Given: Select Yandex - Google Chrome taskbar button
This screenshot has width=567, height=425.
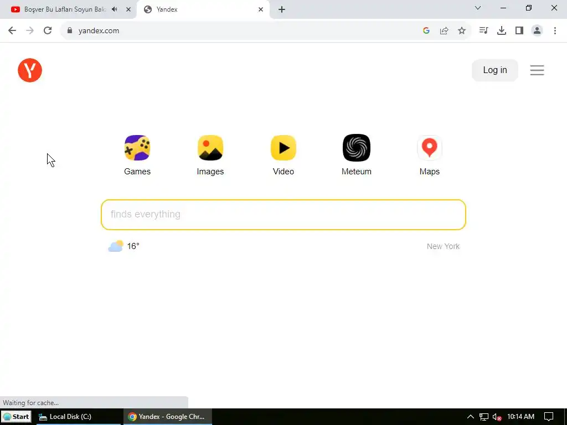Looking at the screenshot, I should coord(168,417).
